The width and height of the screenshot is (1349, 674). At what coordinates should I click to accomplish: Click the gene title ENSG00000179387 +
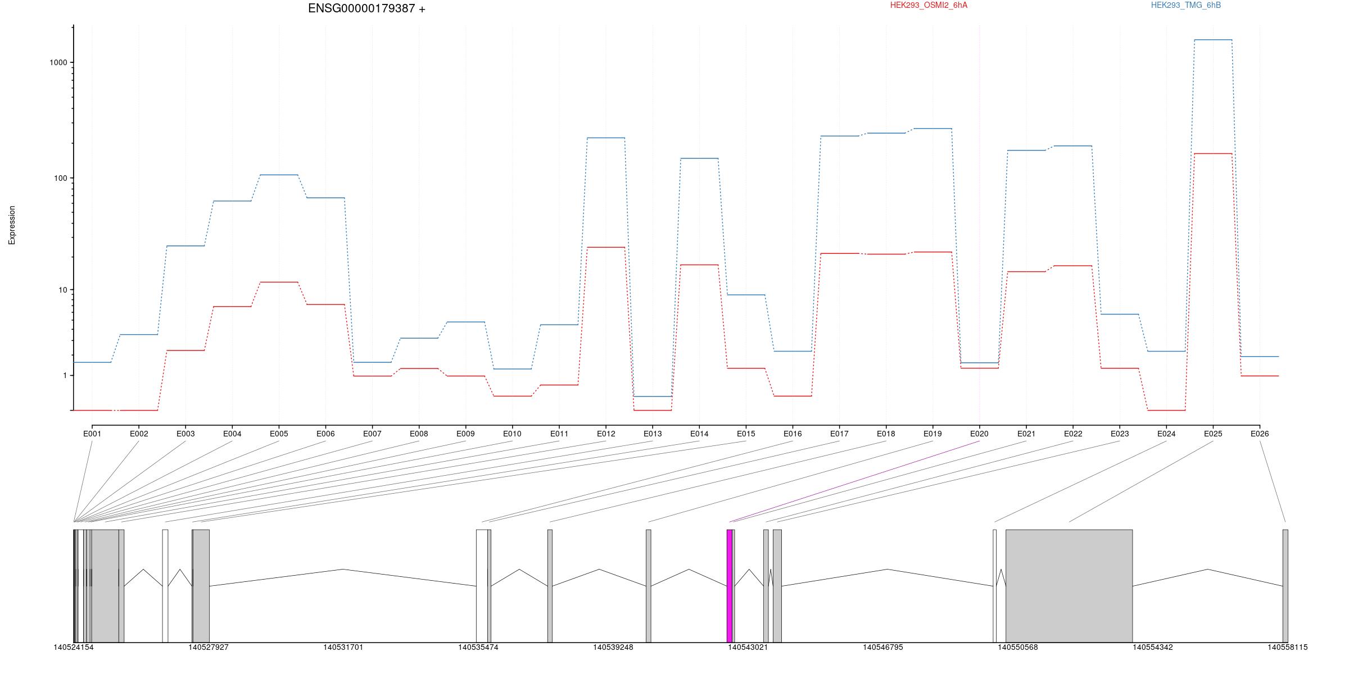coord(366,8)
